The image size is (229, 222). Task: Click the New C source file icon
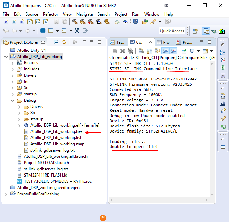(6, 22)
